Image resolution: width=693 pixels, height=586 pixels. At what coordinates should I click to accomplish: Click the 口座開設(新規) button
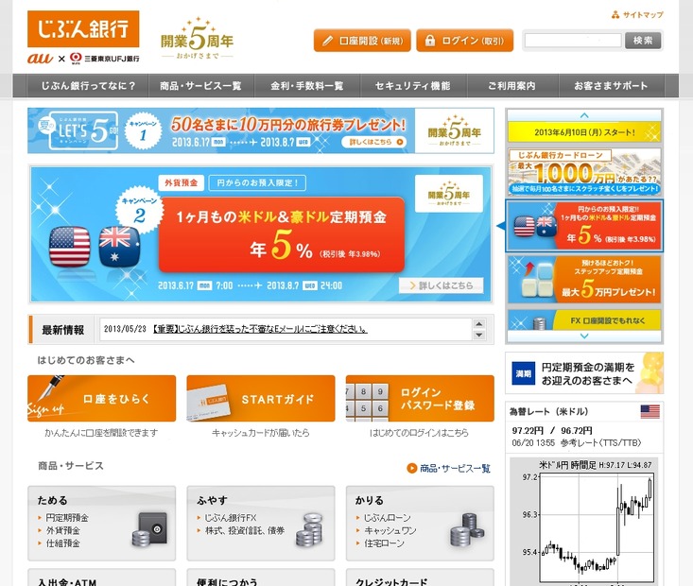click(x=362, y=41)
